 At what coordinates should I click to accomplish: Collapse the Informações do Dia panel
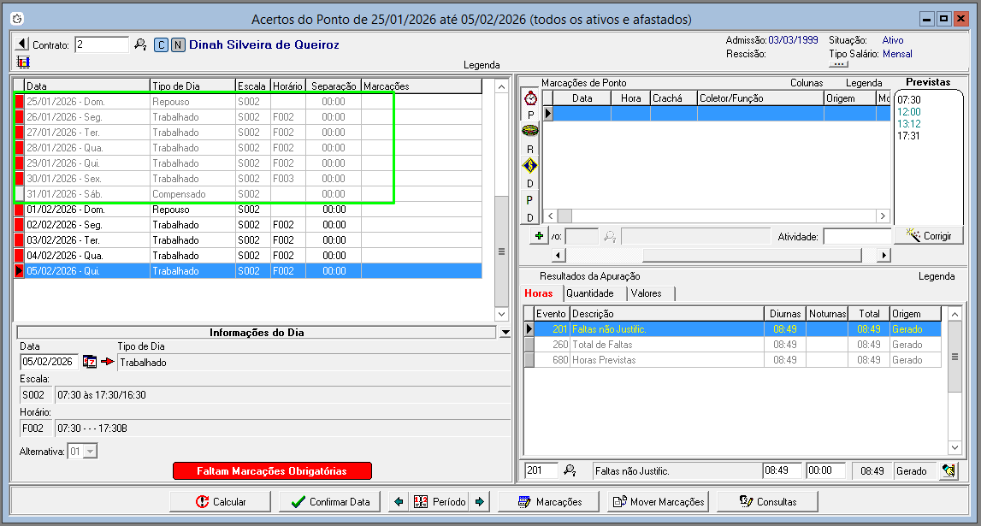505,333
